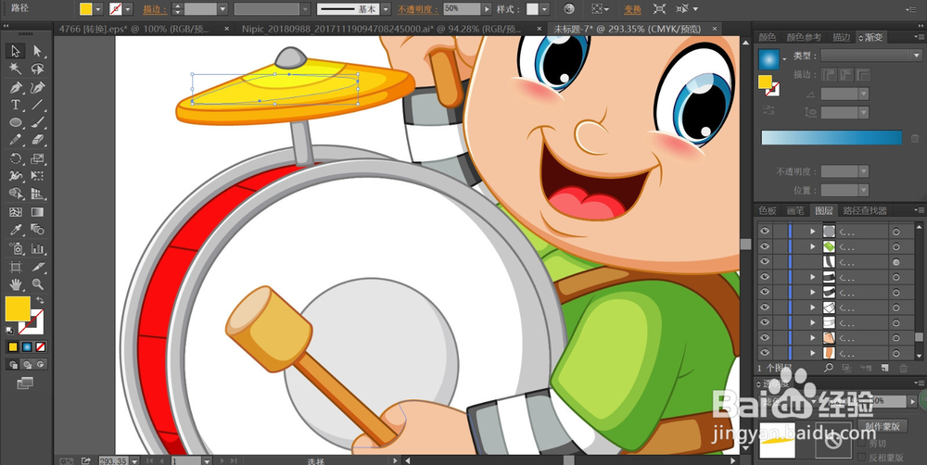
Task: Select the Column Graph tool
Action: (38, 248)
